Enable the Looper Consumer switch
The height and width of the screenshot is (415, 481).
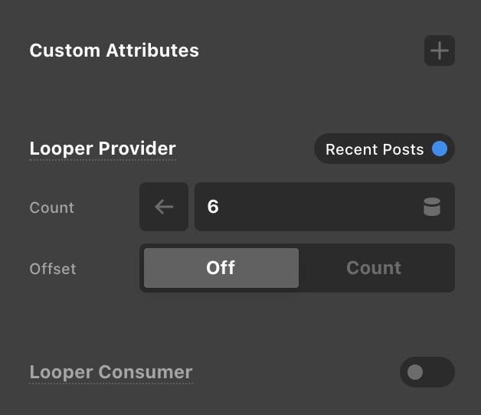pyautogui.click(x=427, y=373)
